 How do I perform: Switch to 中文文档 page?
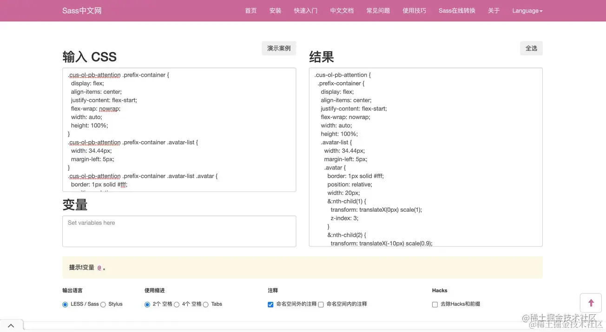pyautogui.click(x=342, y=10)
